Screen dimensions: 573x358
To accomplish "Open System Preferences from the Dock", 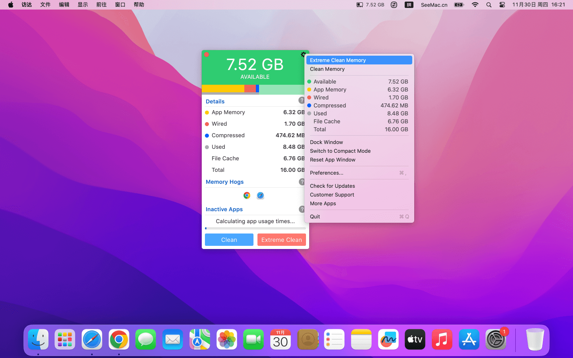I will (x=496, y=339).
